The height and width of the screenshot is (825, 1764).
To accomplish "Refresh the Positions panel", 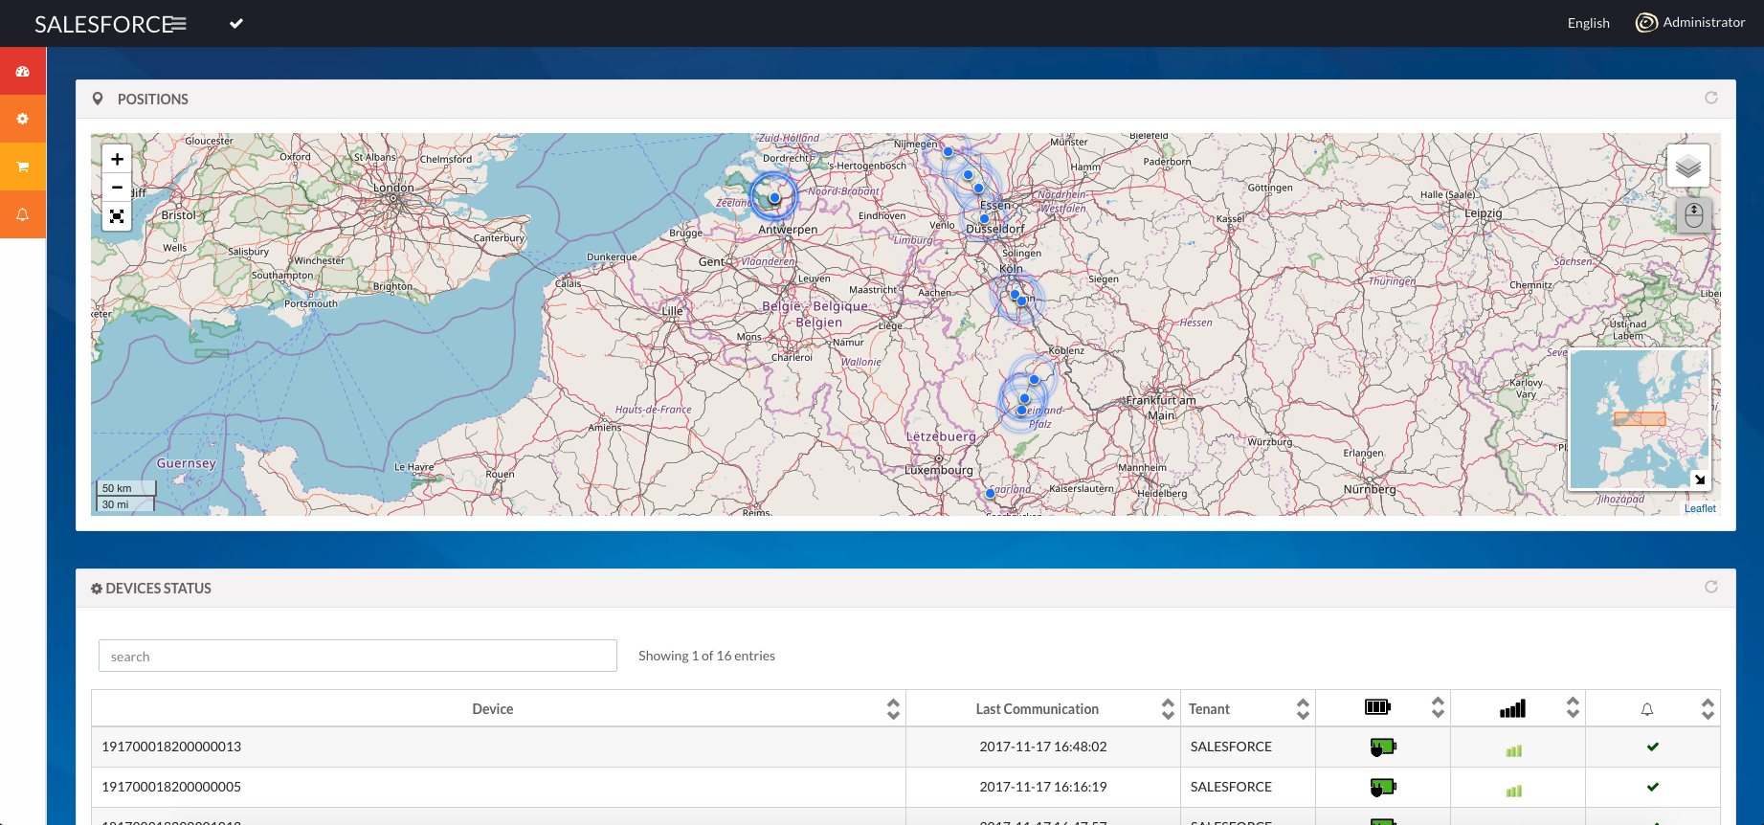I will (x=1711, y=98).
